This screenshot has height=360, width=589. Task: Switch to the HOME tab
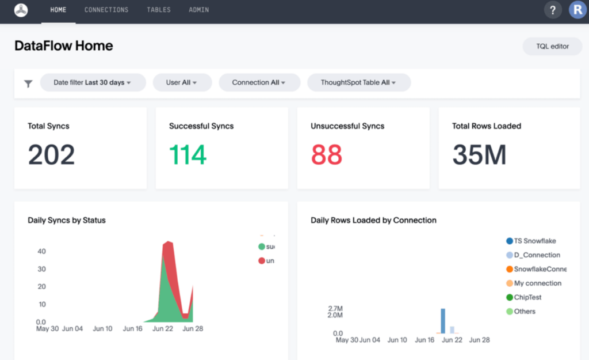click(58, 10)
